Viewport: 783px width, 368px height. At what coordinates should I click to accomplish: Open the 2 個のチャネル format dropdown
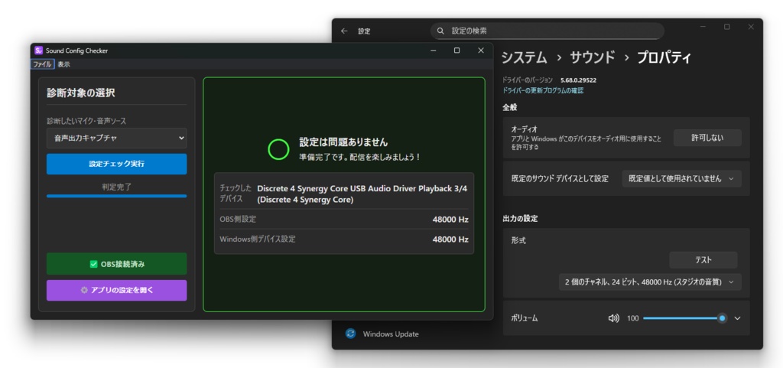(650, 282)
